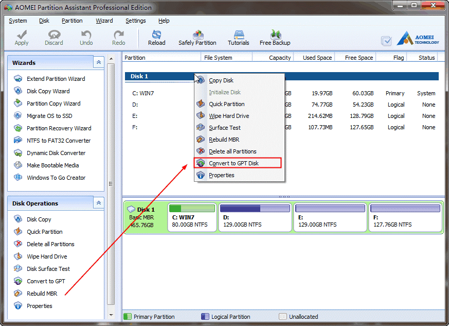
Task: Select Delete all Partitions in sidebar
Action: [x=44, y=244]
